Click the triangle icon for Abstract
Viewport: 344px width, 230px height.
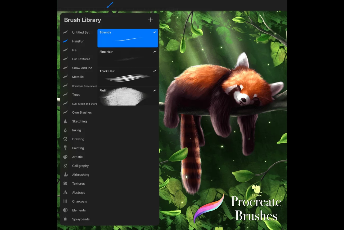[x=65, y=192]
